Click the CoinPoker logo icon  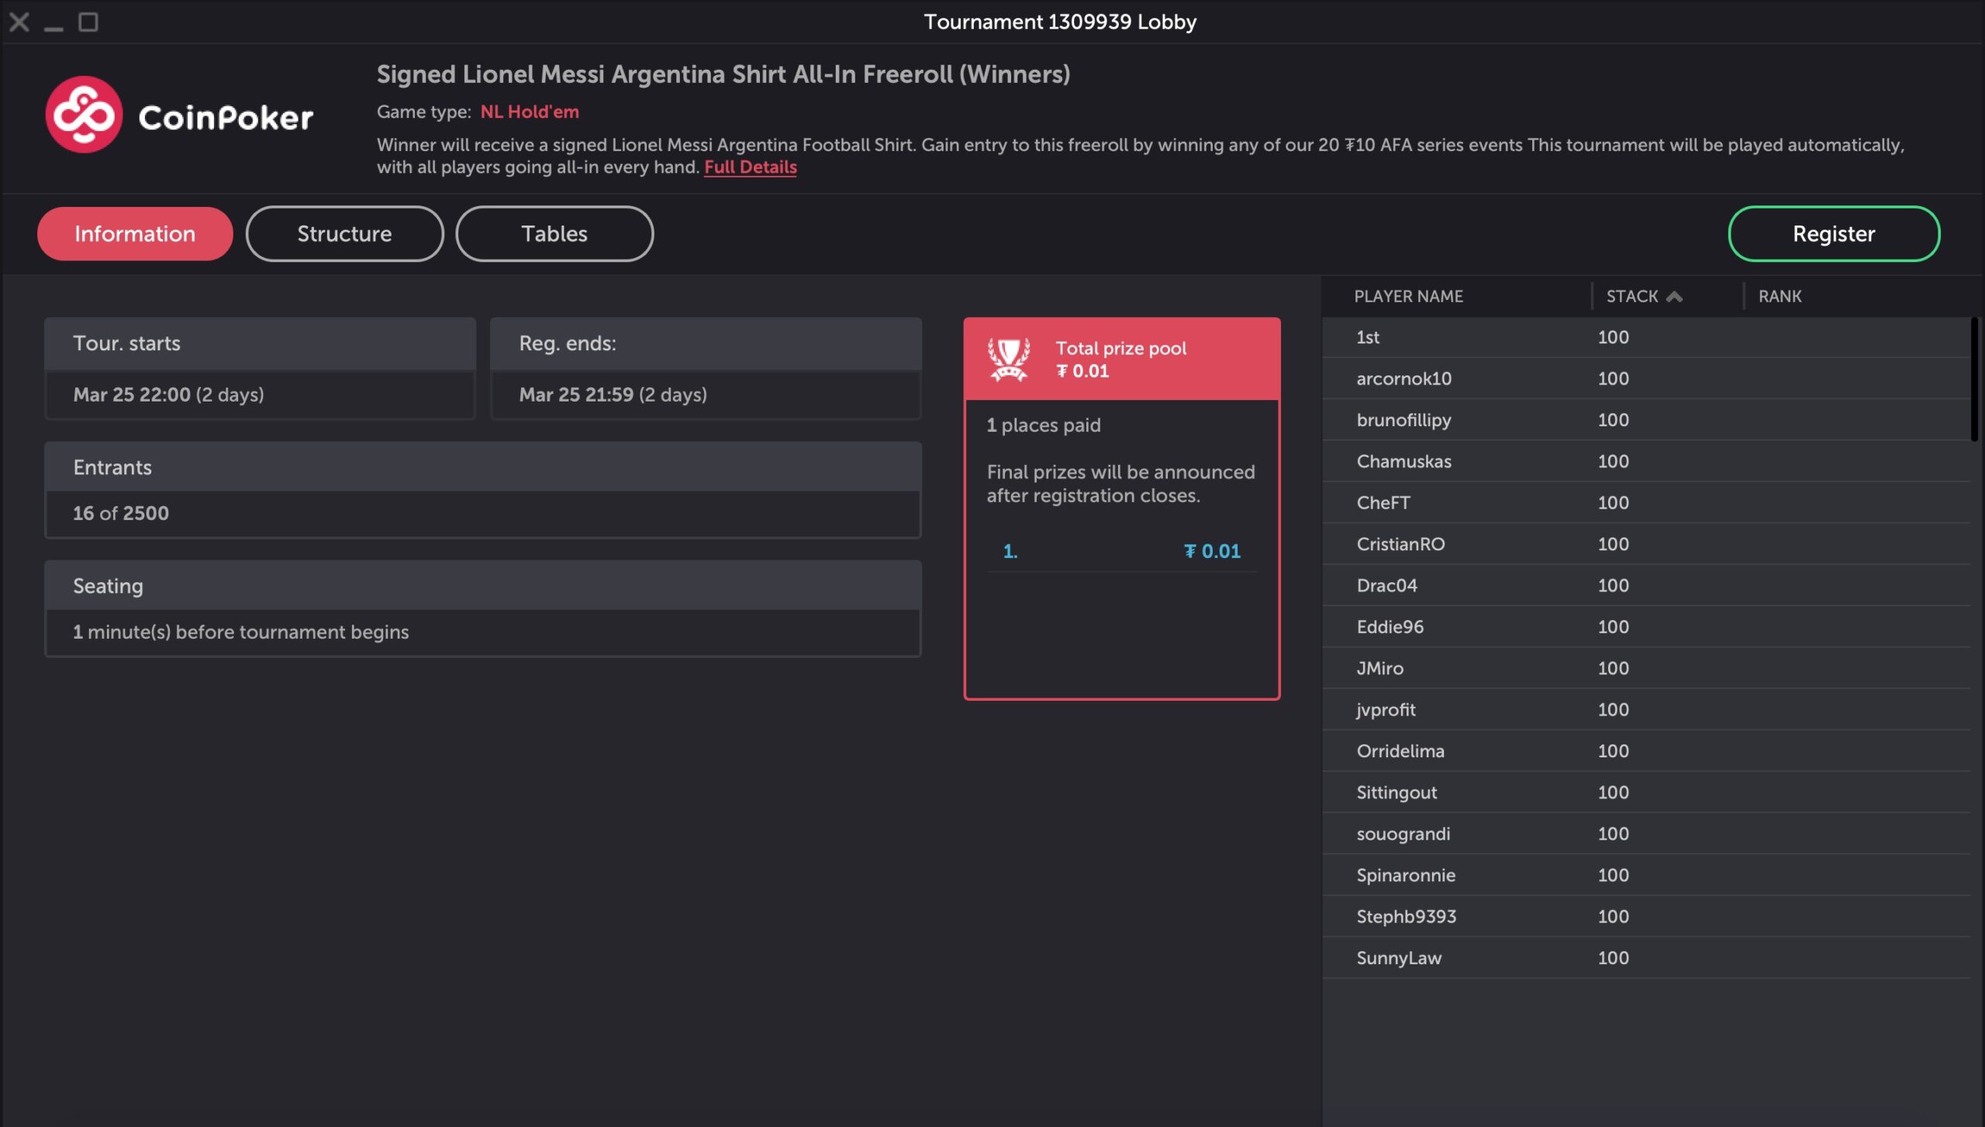(84, 115)
